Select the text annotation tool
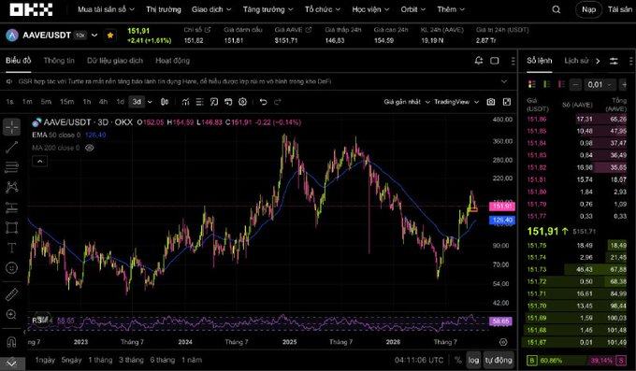The height and width of the screenshot is (371, 636). point(12,248)
